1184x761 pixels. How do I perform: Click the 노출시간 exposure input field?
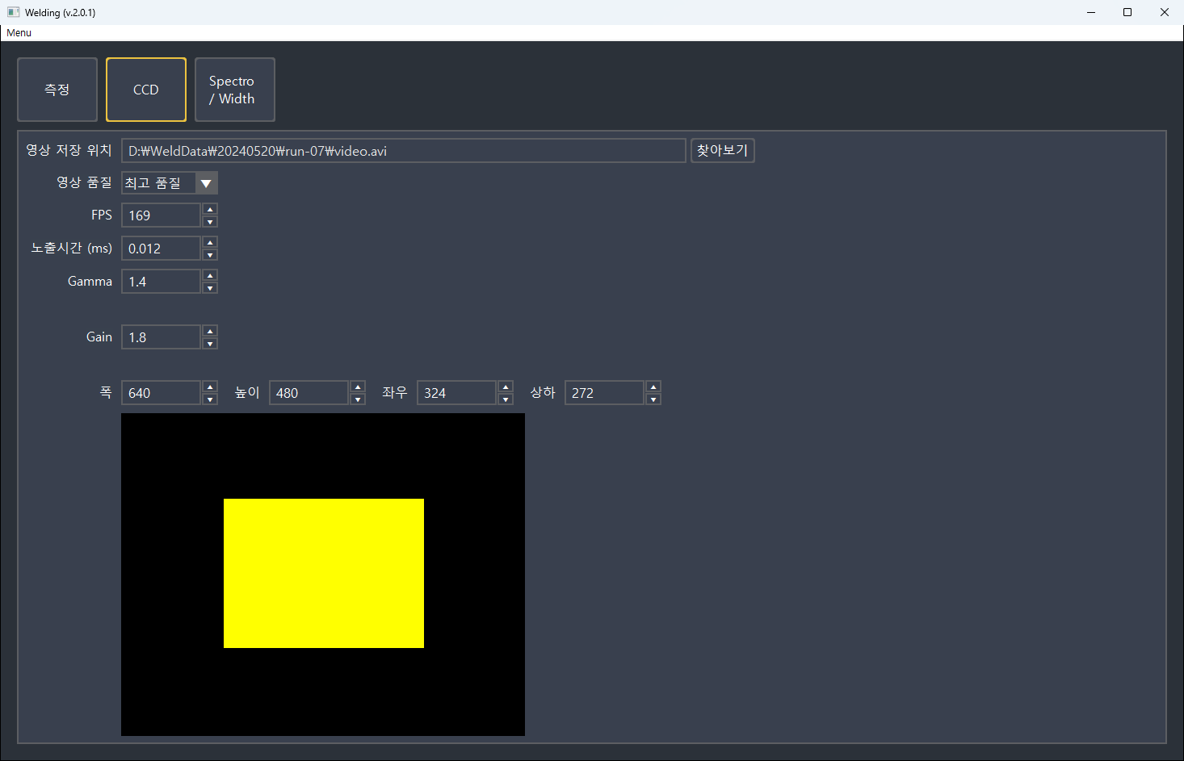coord(161,249)
